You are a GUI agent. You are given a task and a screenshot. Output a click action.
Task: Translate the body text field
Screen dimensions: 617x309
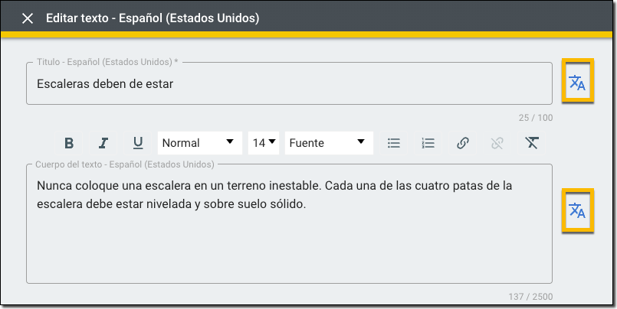pos(576,211)
